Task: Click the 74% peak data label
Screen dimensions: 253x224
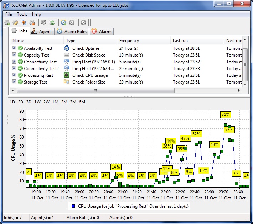Action: coord(226,114)
